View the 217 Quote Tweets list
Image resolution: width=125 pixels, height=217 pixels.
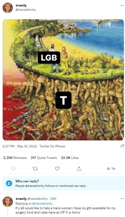pyautogui.click(x=44, y=158)
